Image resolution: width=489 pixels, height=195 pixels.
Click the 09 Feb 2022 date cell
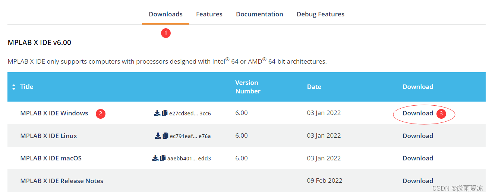click(325, 180)
